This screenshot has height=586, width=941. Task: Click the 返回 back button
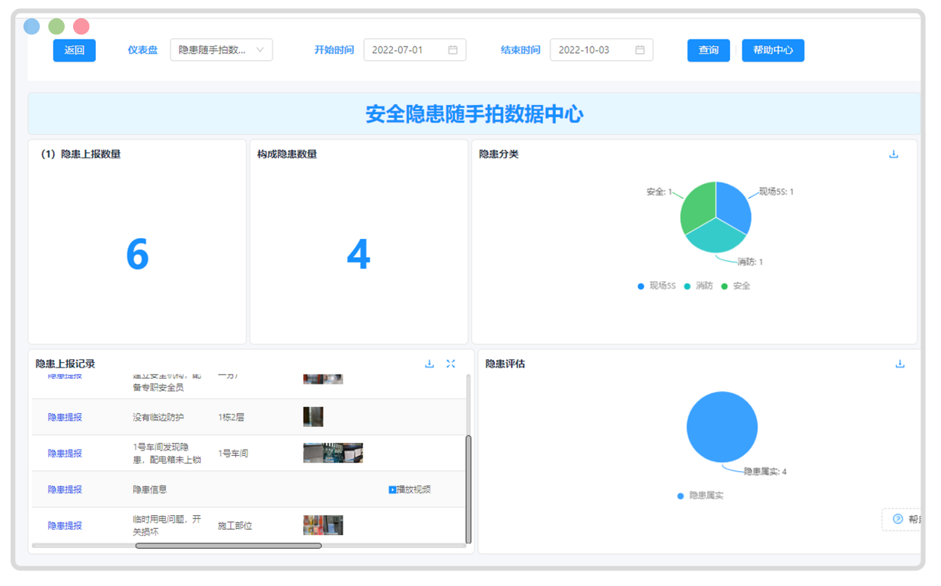[74, 49]
